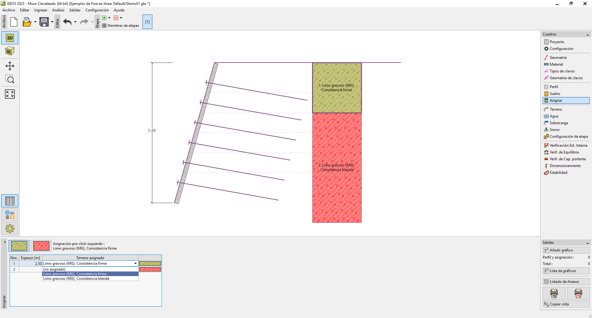Open the Ayuda menu
Screen dimensions: 592x318
click(119, 10)
